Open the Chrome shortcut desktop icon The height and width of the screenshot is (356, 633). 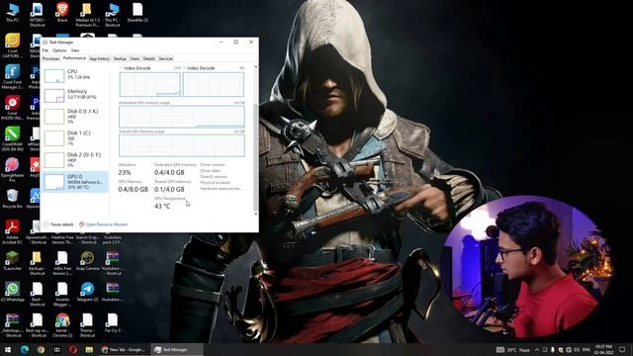(62, 325)
